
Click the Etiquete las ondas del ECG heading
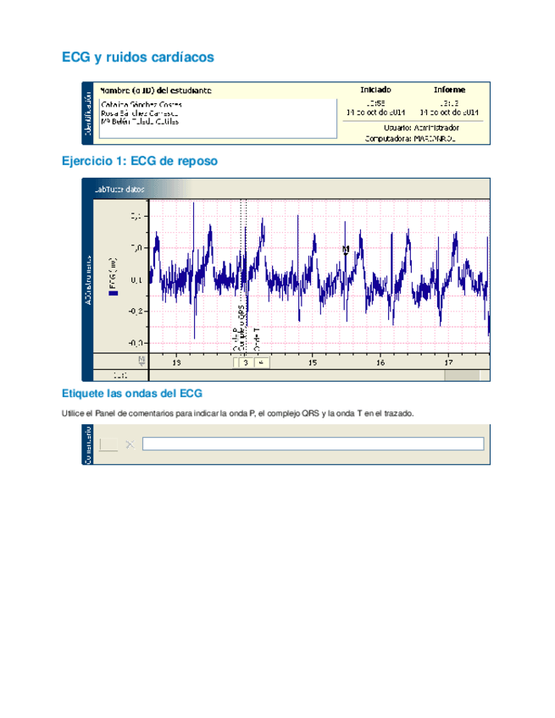(132, 394)
